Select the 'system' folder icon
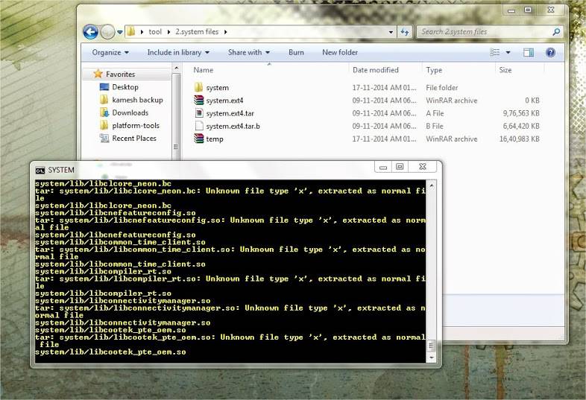Screen dimensions: 586x400 (199, 87)
